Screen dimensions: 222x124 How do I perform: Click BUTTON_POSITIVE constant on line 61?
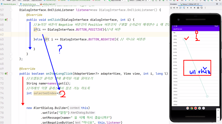tap(89, 30)
